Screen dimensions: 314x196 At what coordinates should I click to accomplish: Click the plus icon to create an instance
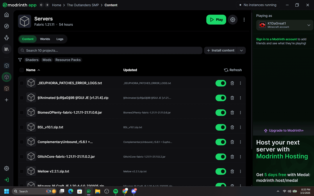[6, 100]
